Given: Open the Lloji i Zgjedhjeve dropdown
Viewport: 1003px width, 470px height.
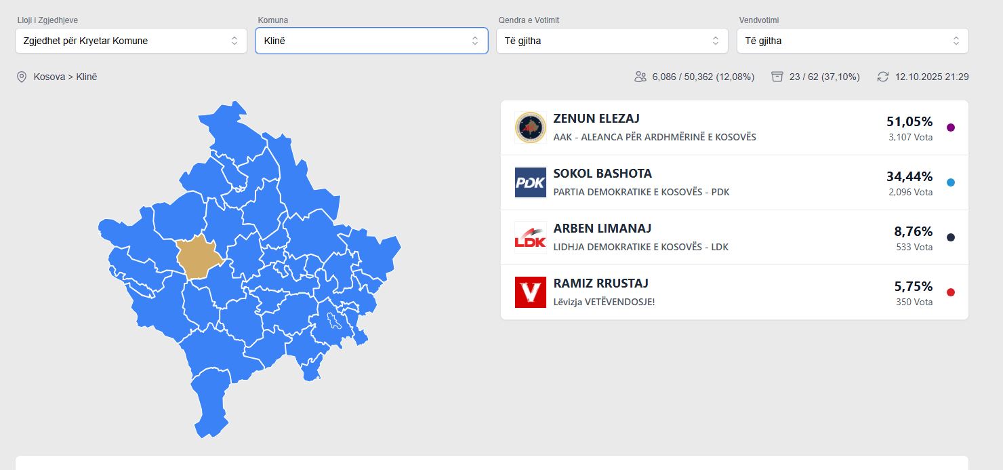Looking at the screenshot, I should click(131, 41).
